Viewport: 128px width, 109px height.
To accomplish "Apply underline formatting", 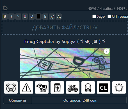I will click(x=25, y=17).
